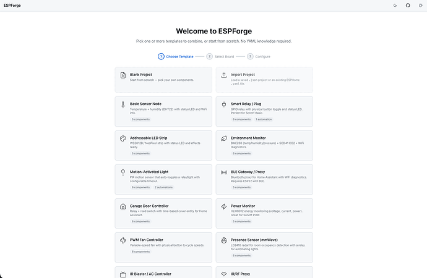Viewport: 427px width, 278px height.
Task: Go to the Select Board step
Action: pos(220,56)
